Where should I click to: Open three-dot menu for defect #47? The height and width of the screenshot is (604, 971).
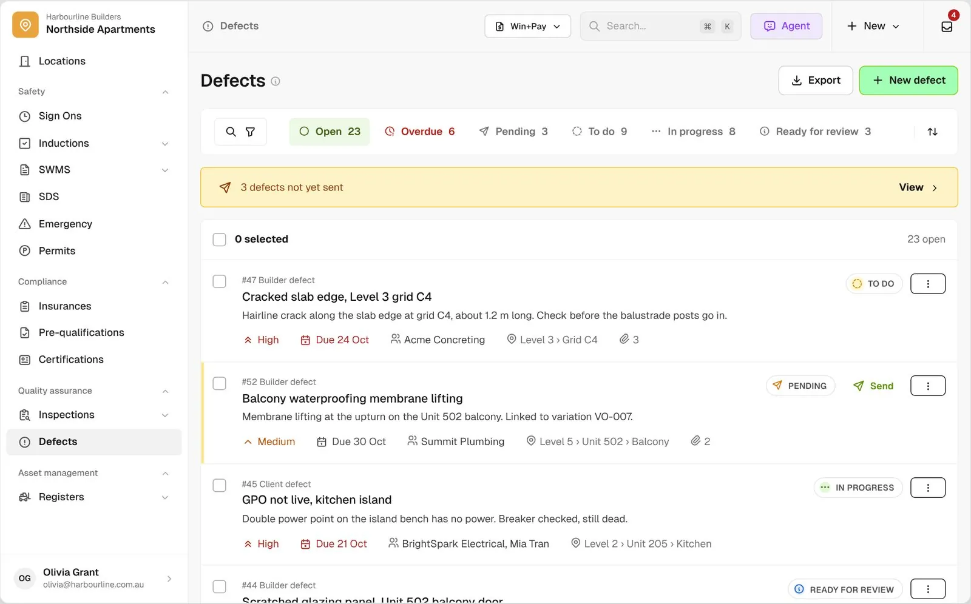(x=928, y=284)
